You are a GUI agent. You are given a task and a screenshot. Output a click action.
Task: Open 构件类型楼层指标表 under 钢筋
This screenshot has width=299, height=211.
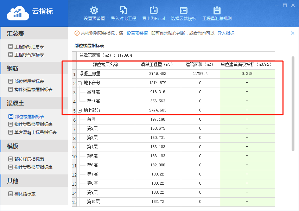click(x=33, y=90)
